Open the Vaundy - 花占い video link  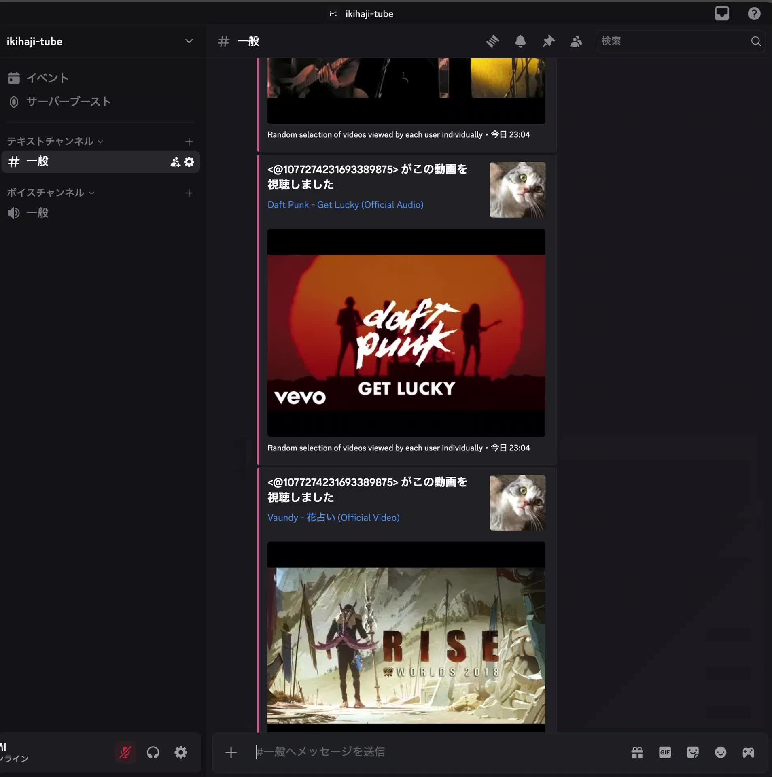point(333,518)
